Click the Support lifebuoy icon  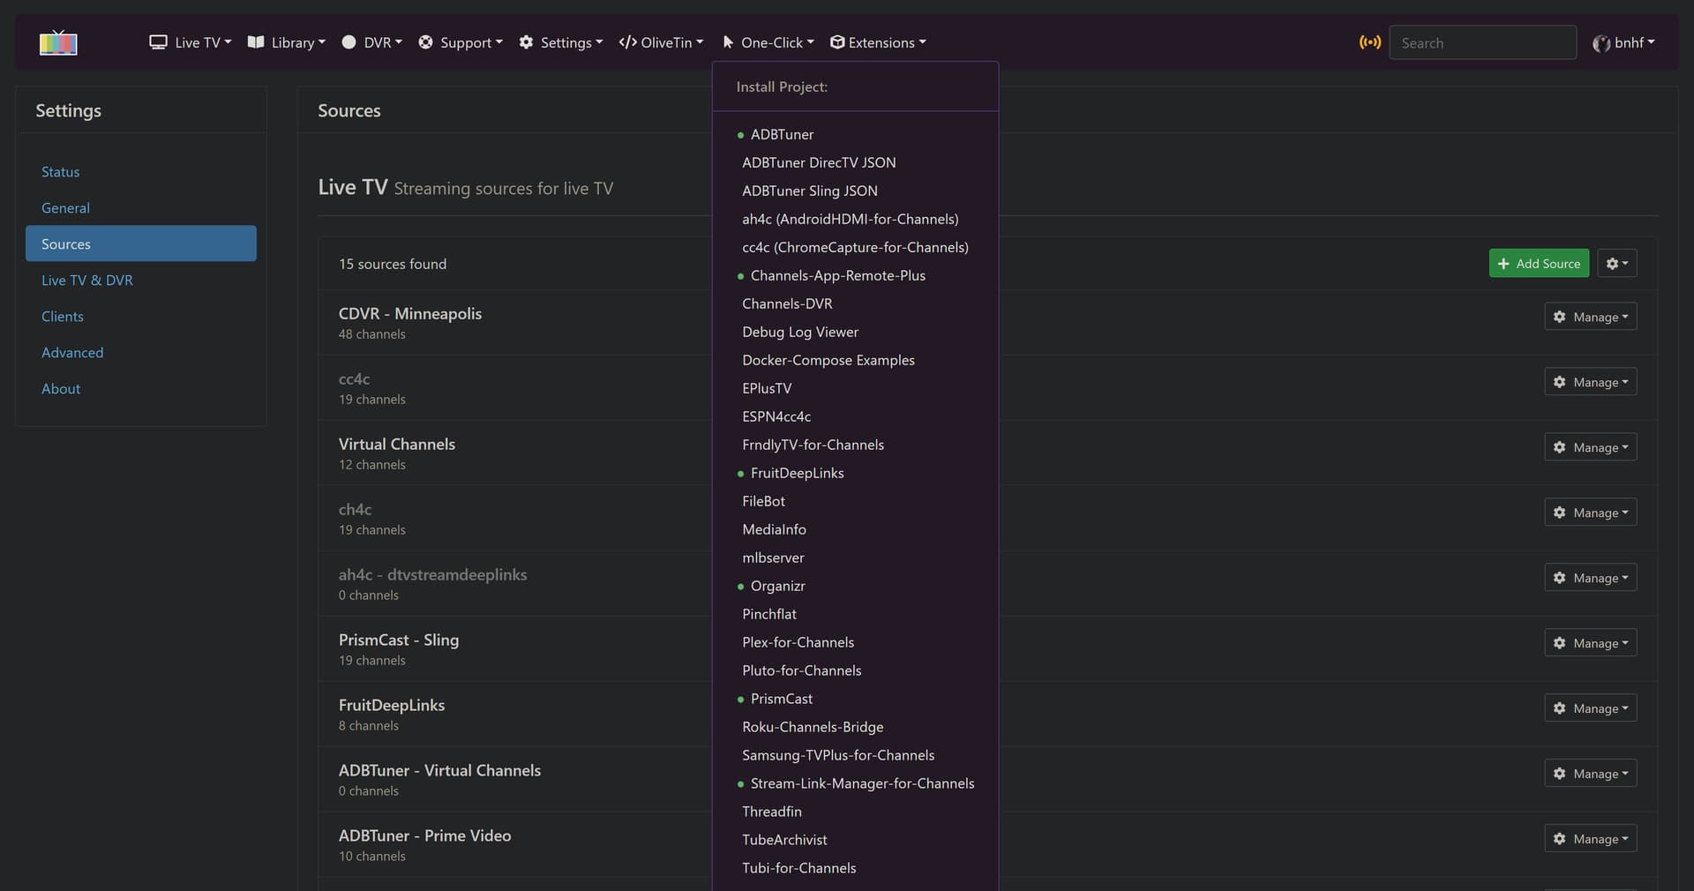(425, 42)
